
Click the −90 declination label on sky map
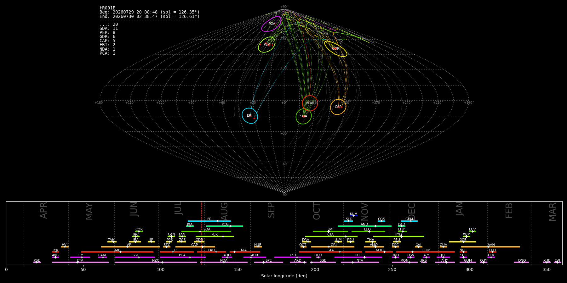[284, 195]
